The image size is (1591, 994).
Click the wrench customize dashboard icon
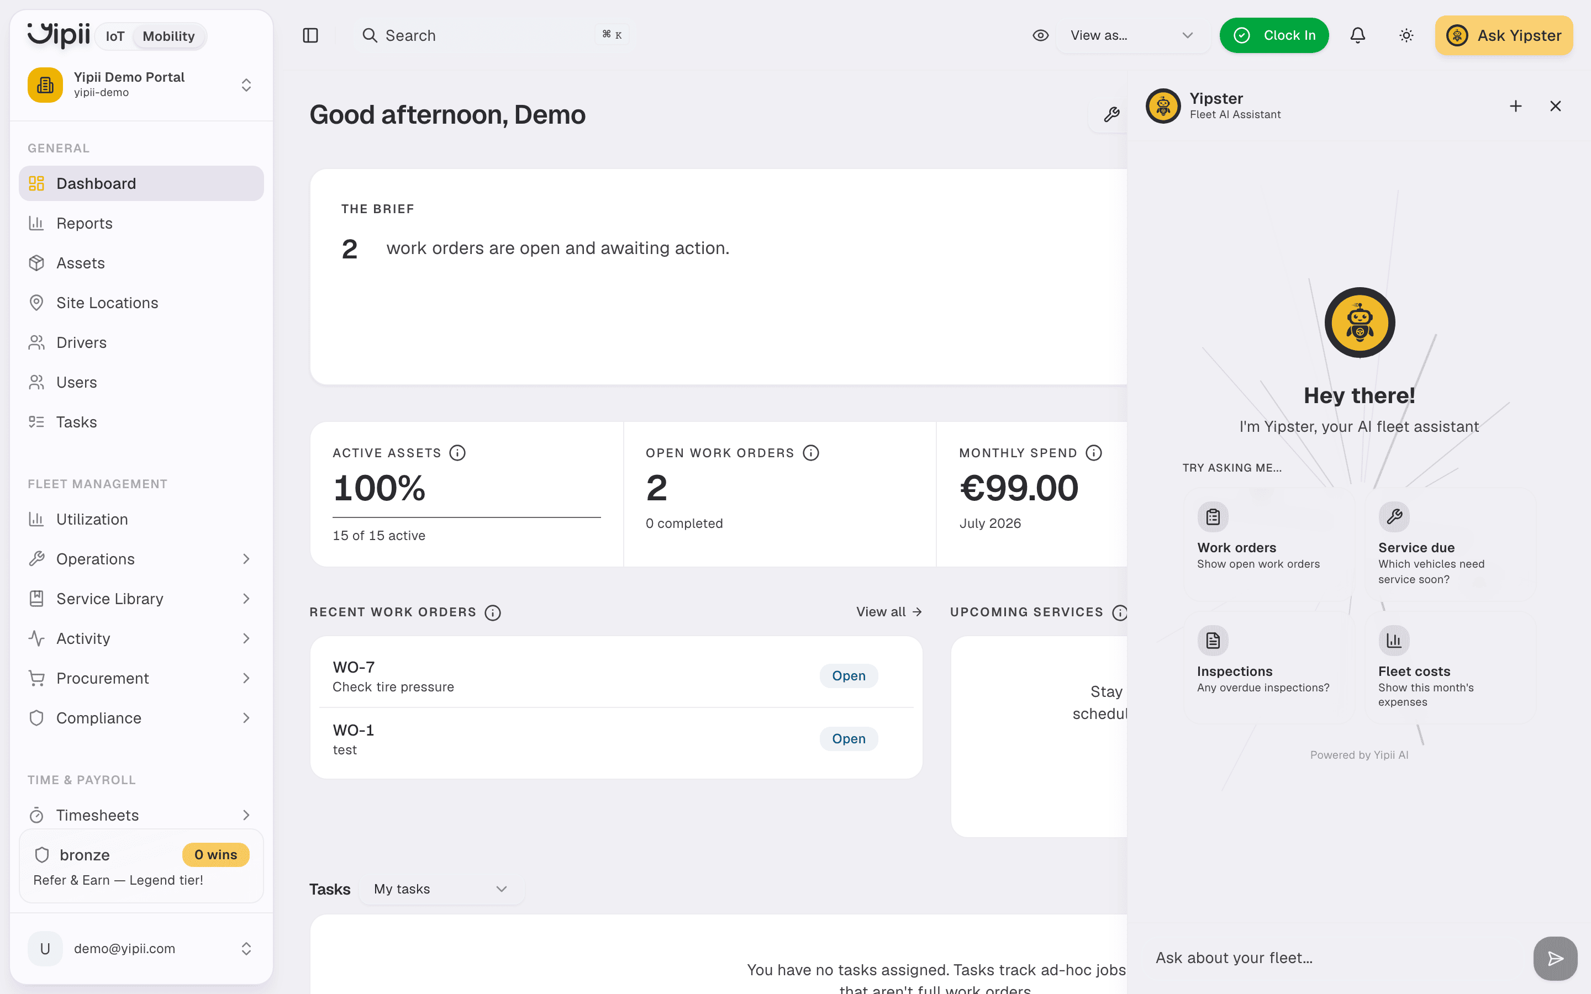1111,114
